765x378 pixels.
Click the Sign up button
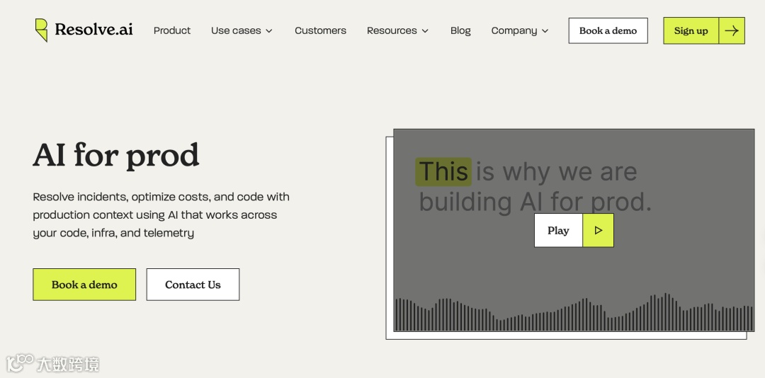pos(691,30)
